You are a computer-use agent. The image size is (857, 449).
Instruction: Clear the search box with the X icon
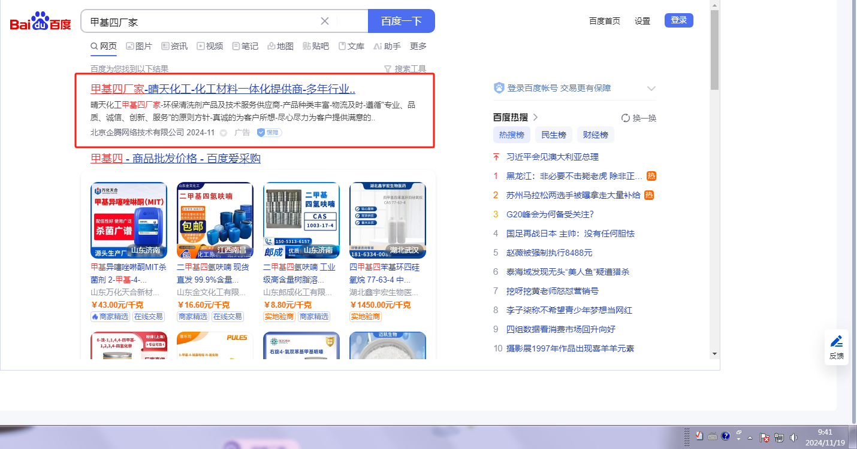[x=325, y=21]
